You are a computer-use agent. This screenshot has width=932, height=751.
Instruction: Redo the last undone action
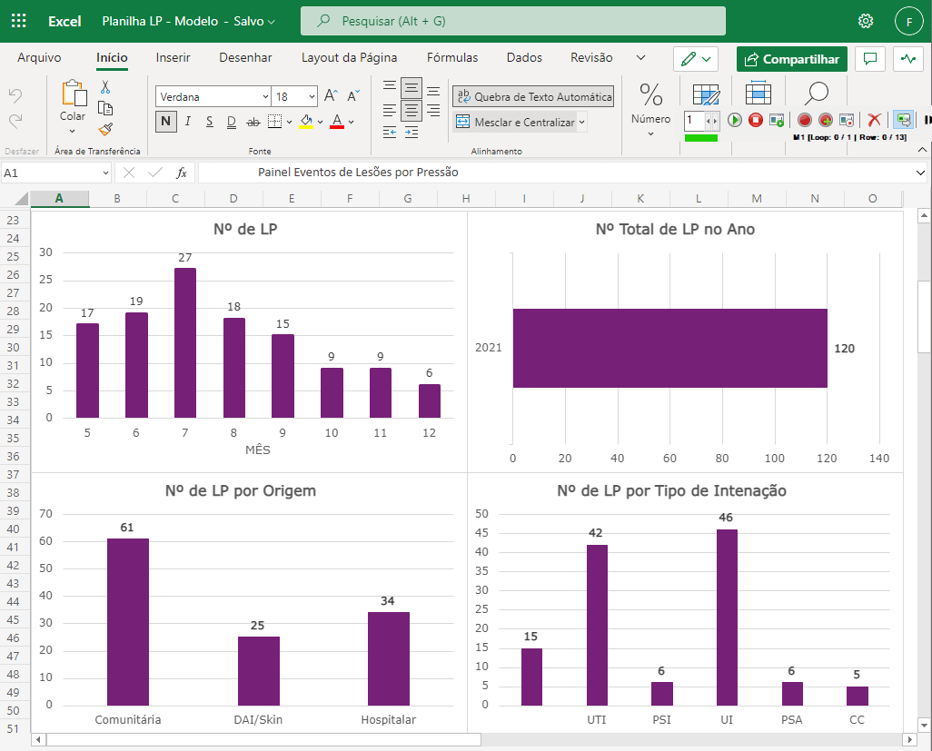15,121
